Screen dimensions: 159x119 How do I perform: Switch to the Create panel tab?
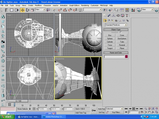click(105, 16)
